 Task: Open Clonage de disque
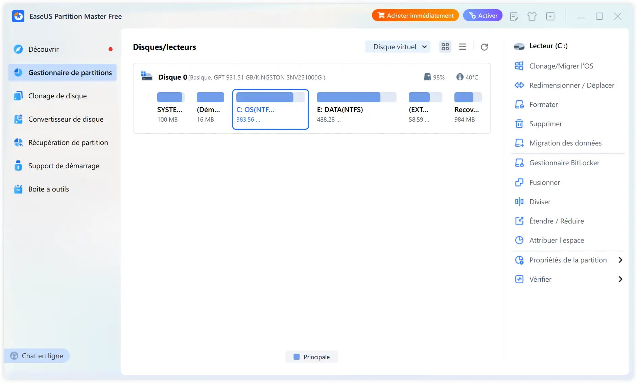pos(62,96)
